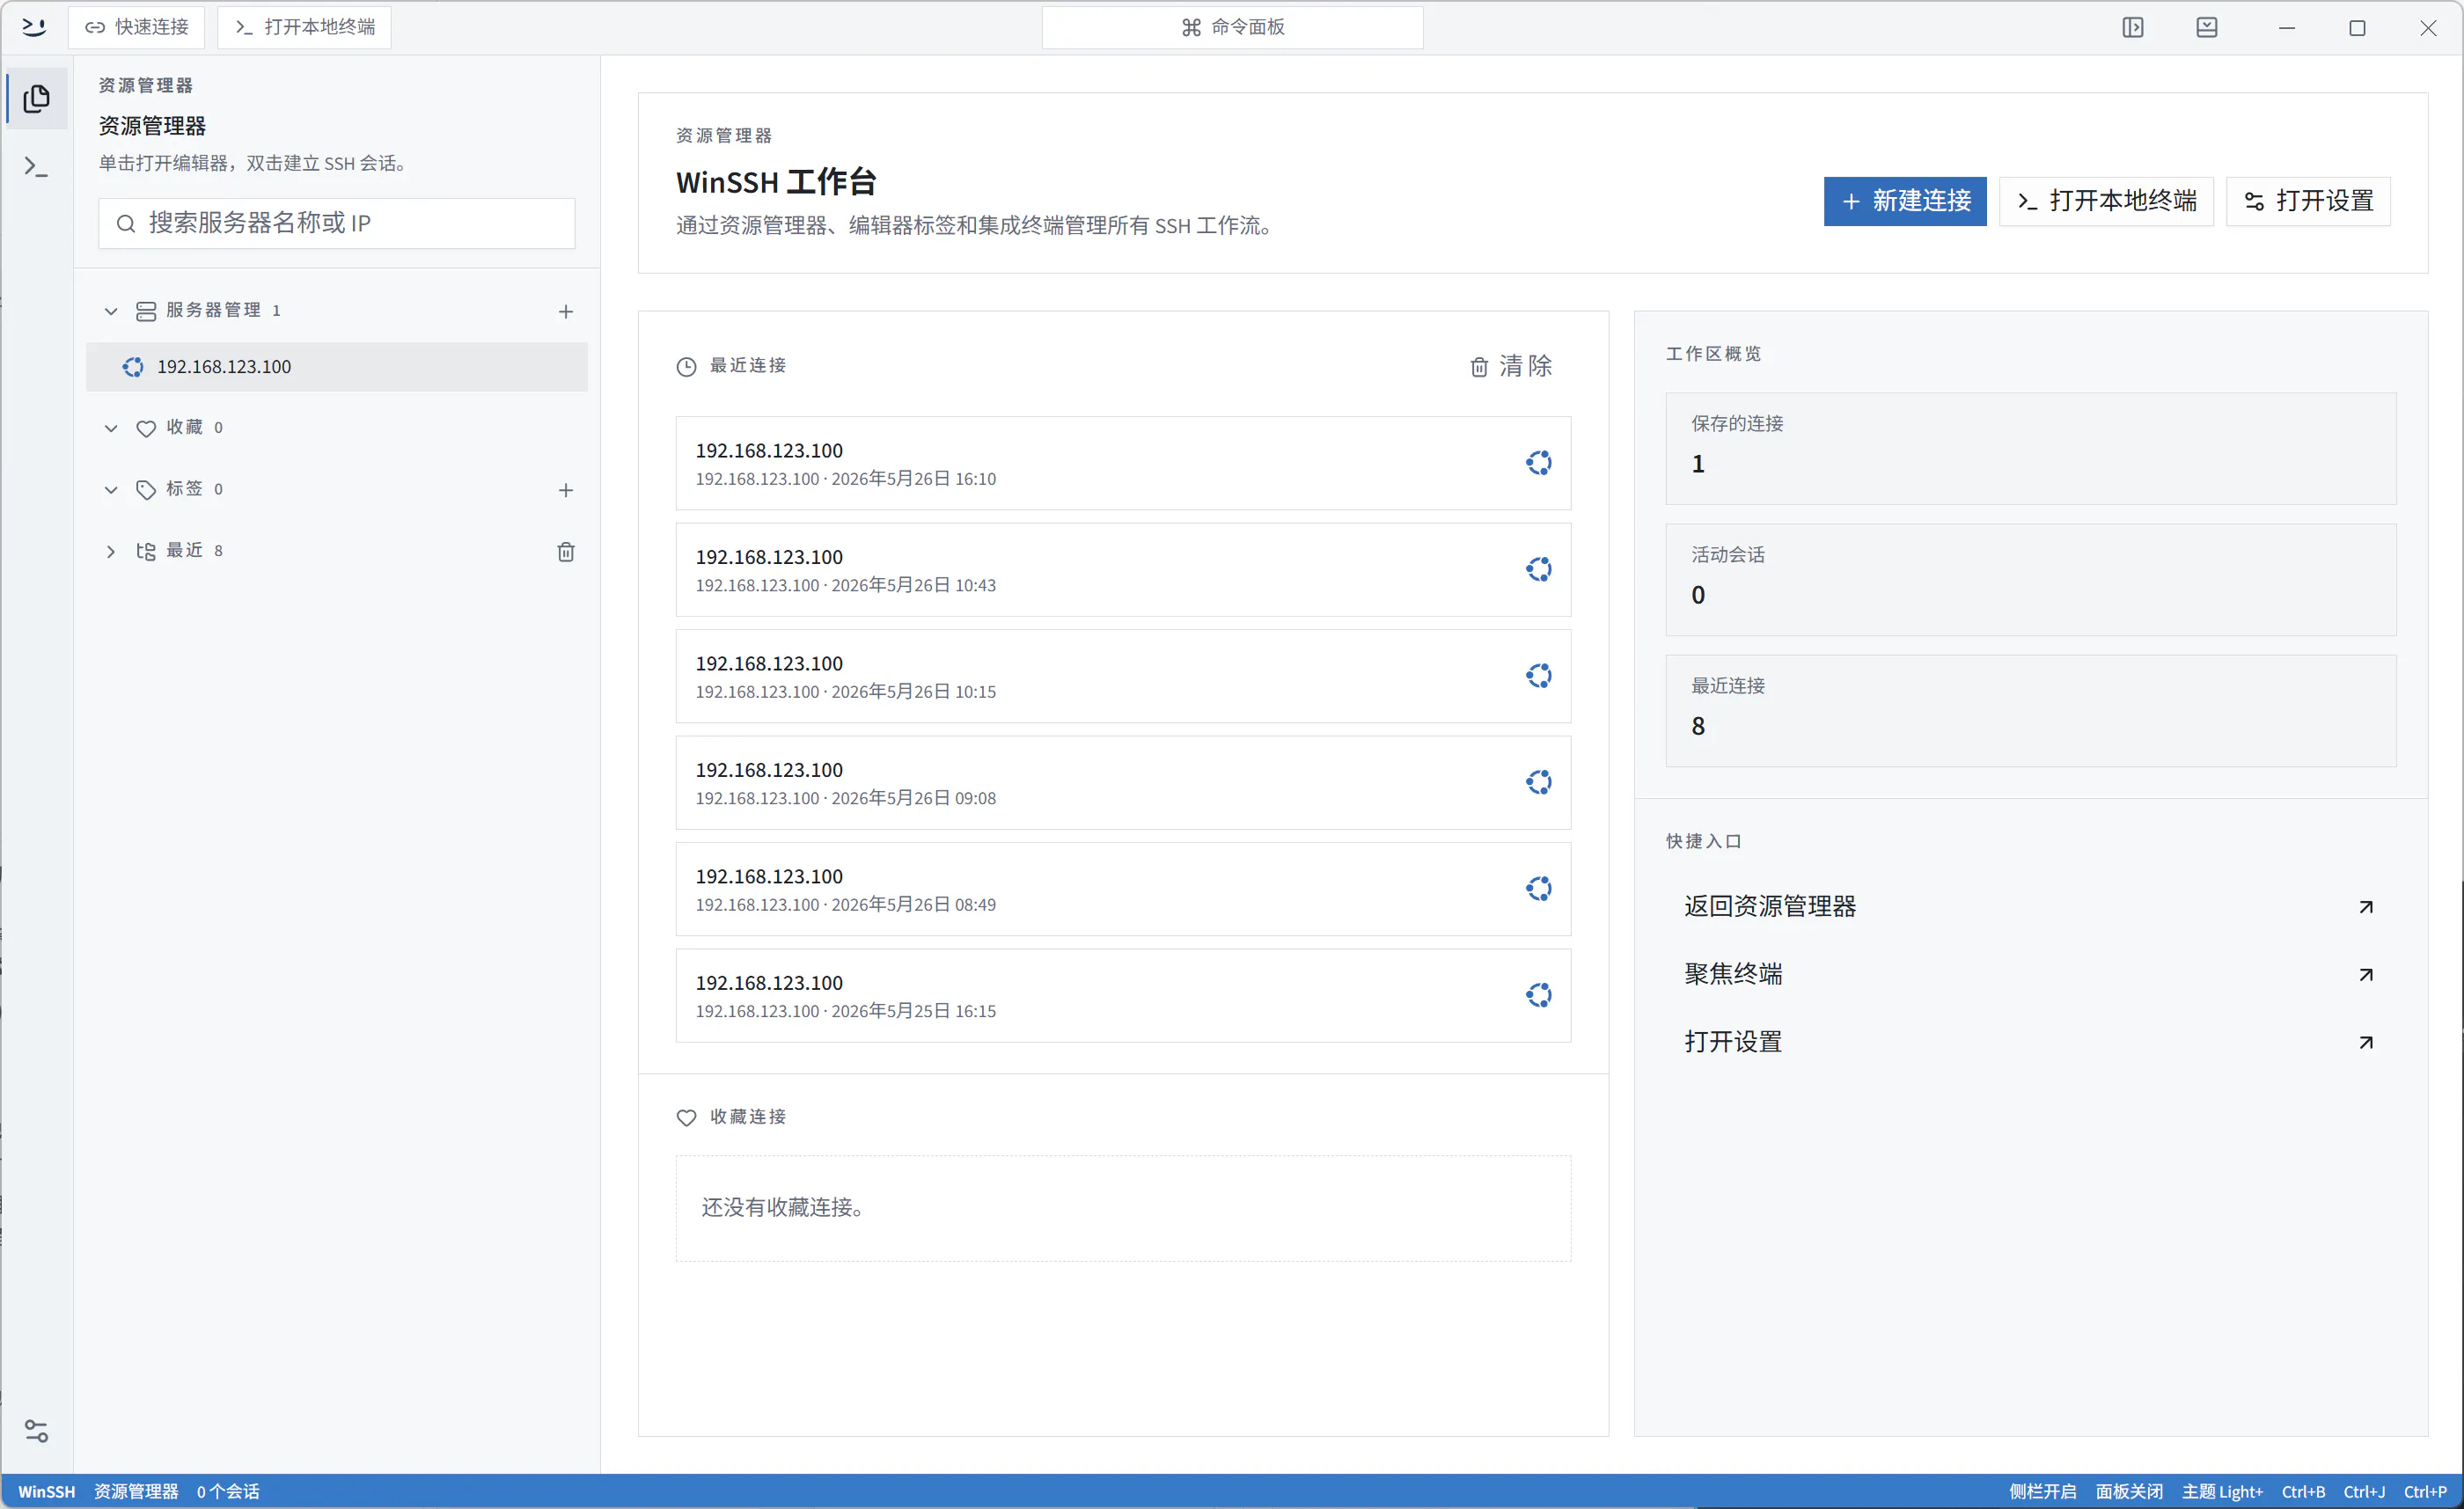
Task: Click 资源管理器 in the status bar
Action: 136,1491
